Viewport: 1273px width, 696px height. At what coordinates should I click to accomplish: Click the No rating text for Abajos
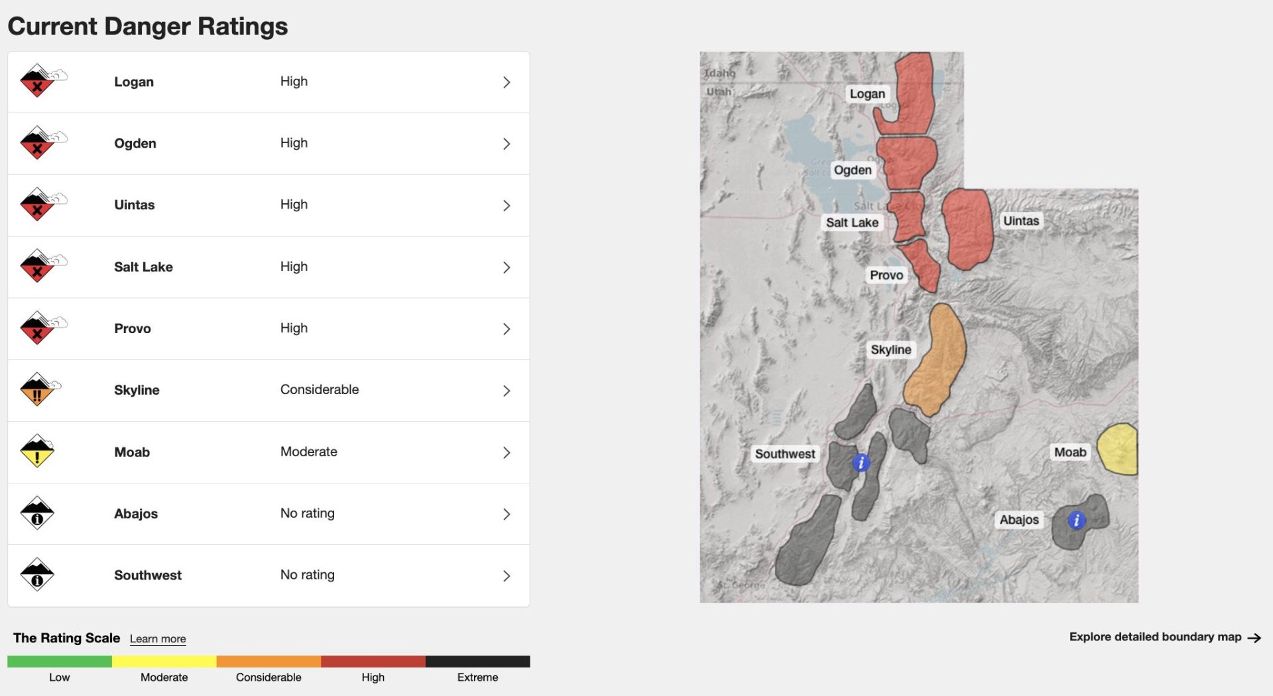point(308,513)
